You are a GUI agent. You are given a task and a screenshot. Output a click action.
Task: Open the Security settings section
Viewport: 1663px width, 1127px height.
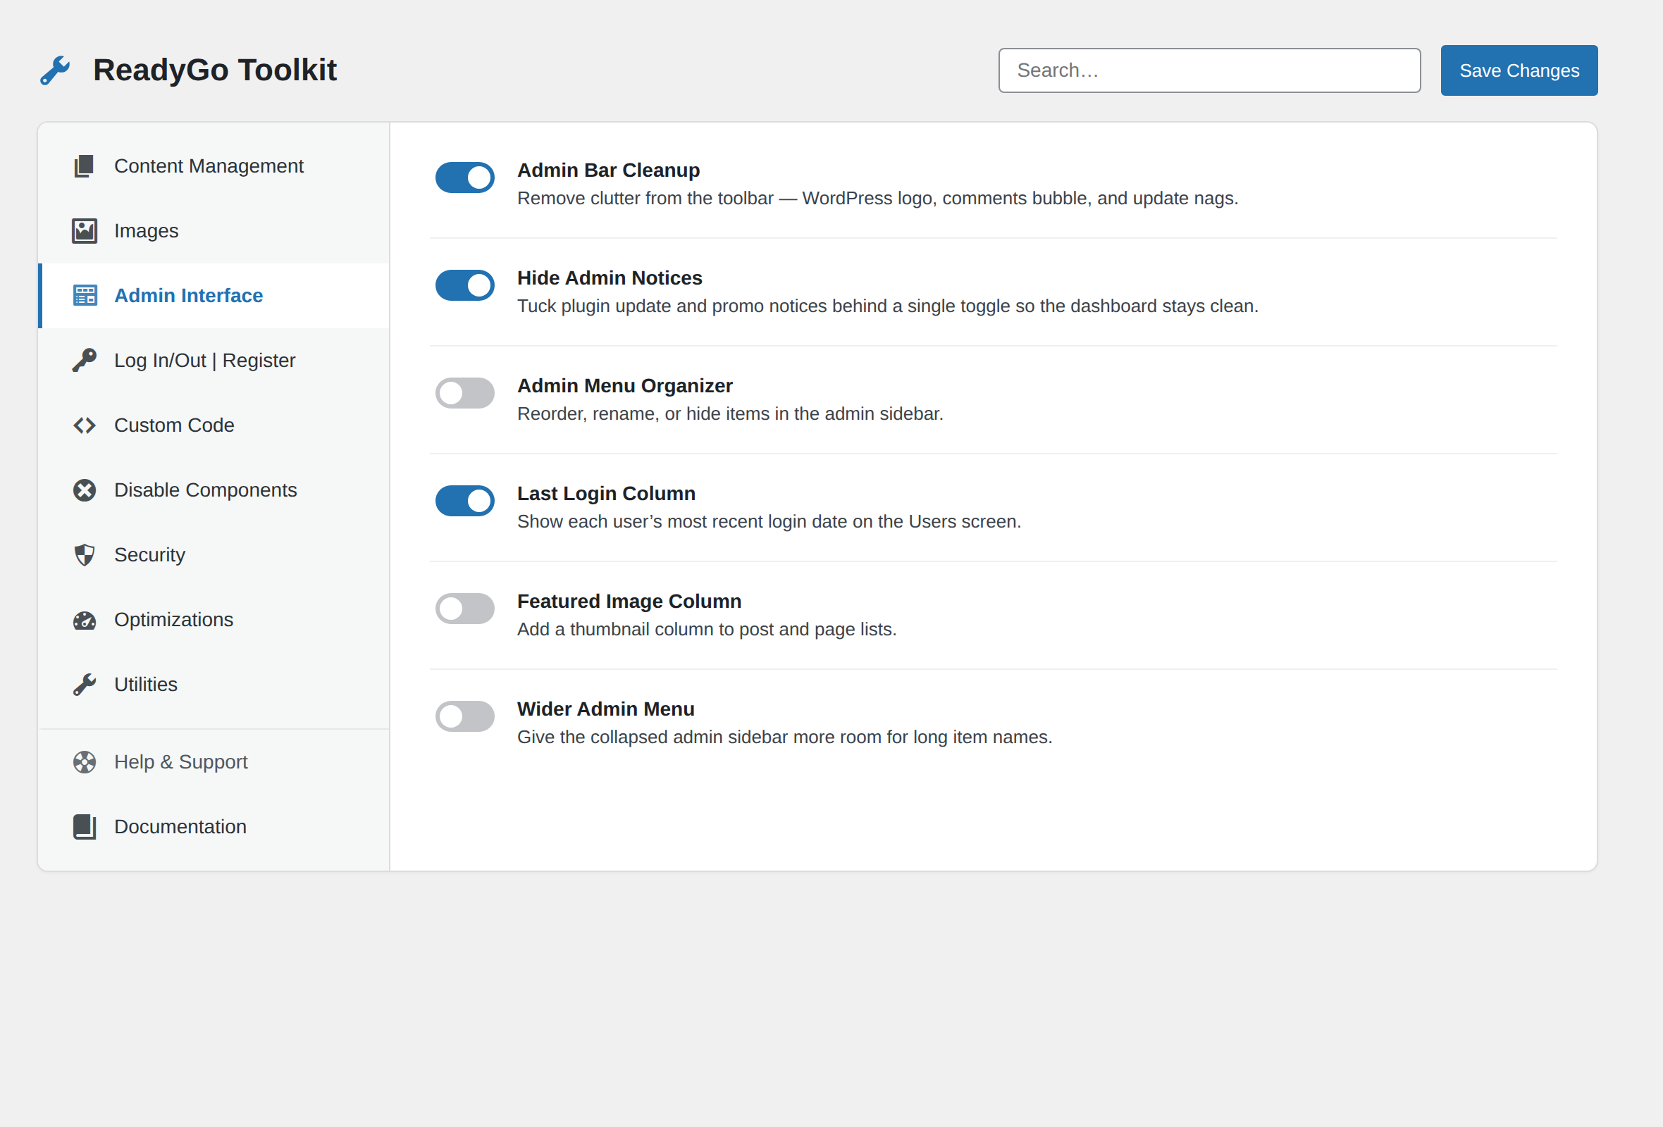point(214,555)
